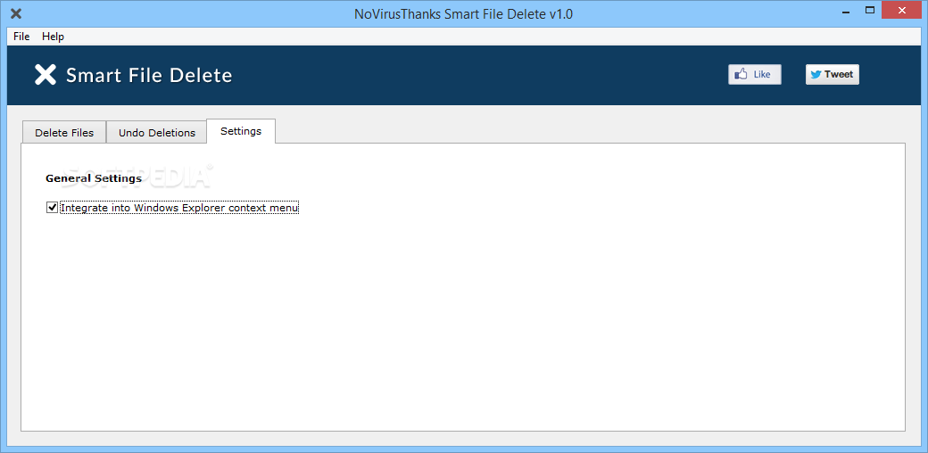Minimize the Smart File Delete window
This screenshot has height=453, width=928.
pos(844,10)
